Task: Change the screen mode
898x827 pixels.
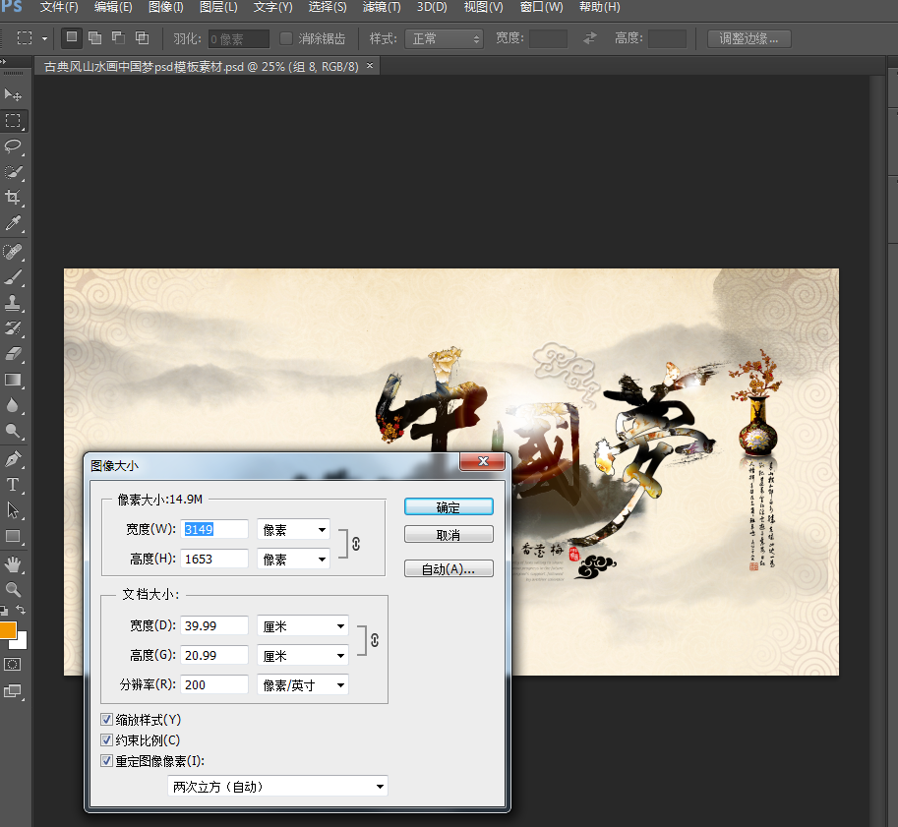Action: point(12,690)
